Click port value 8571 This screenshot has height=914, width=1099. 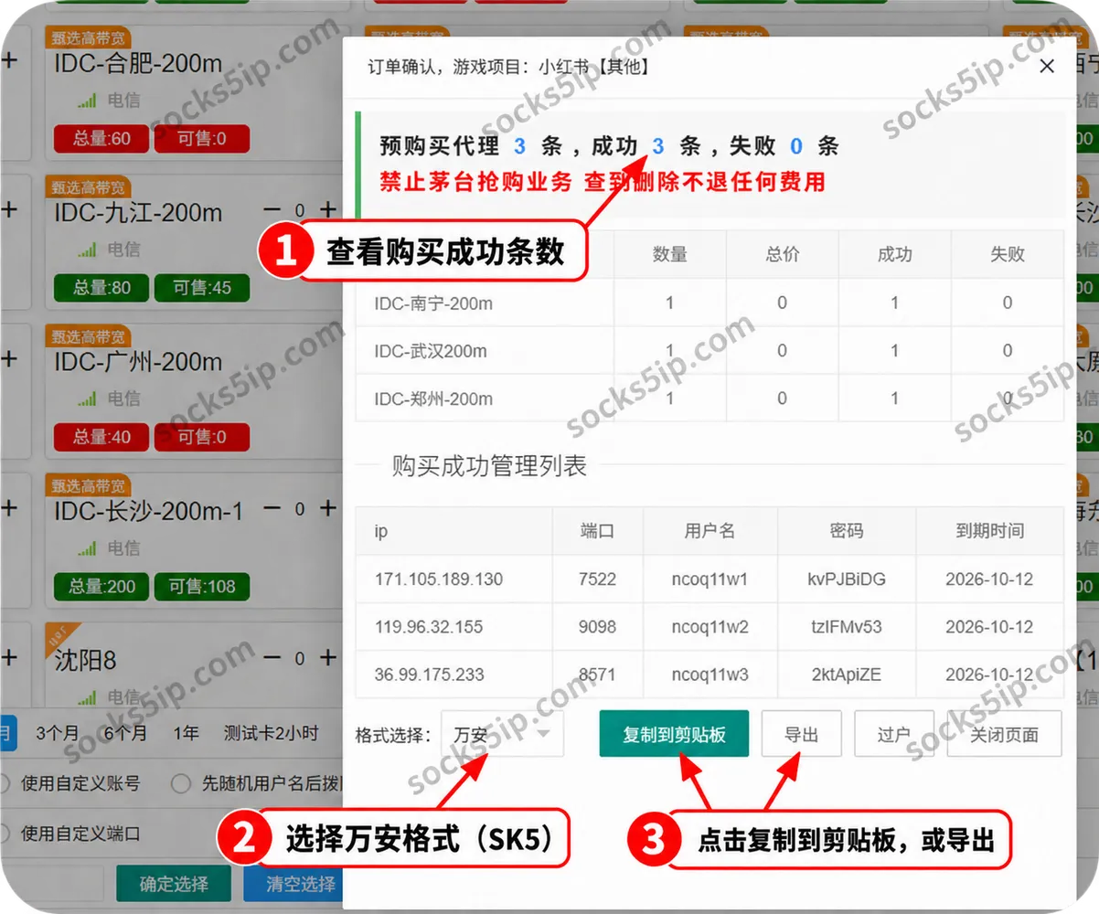(598, 675)
